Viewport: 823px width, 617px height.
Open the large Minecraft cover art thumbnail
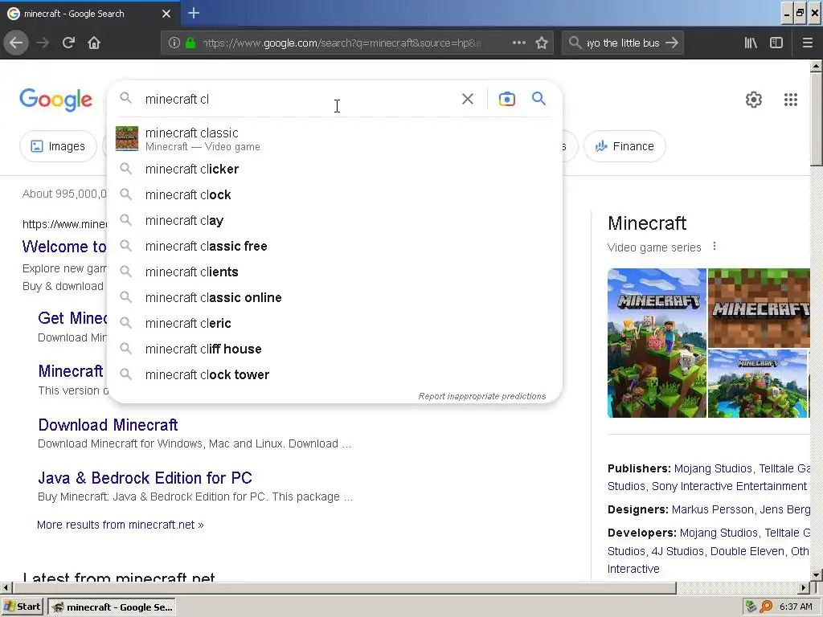coord(657,343)
